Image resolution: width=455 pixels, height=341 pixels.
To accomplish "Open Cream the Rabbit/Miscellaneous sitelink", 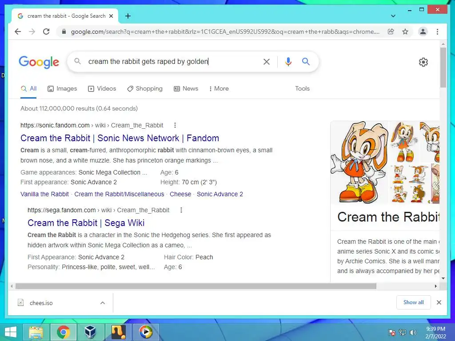I will (119, 194).
